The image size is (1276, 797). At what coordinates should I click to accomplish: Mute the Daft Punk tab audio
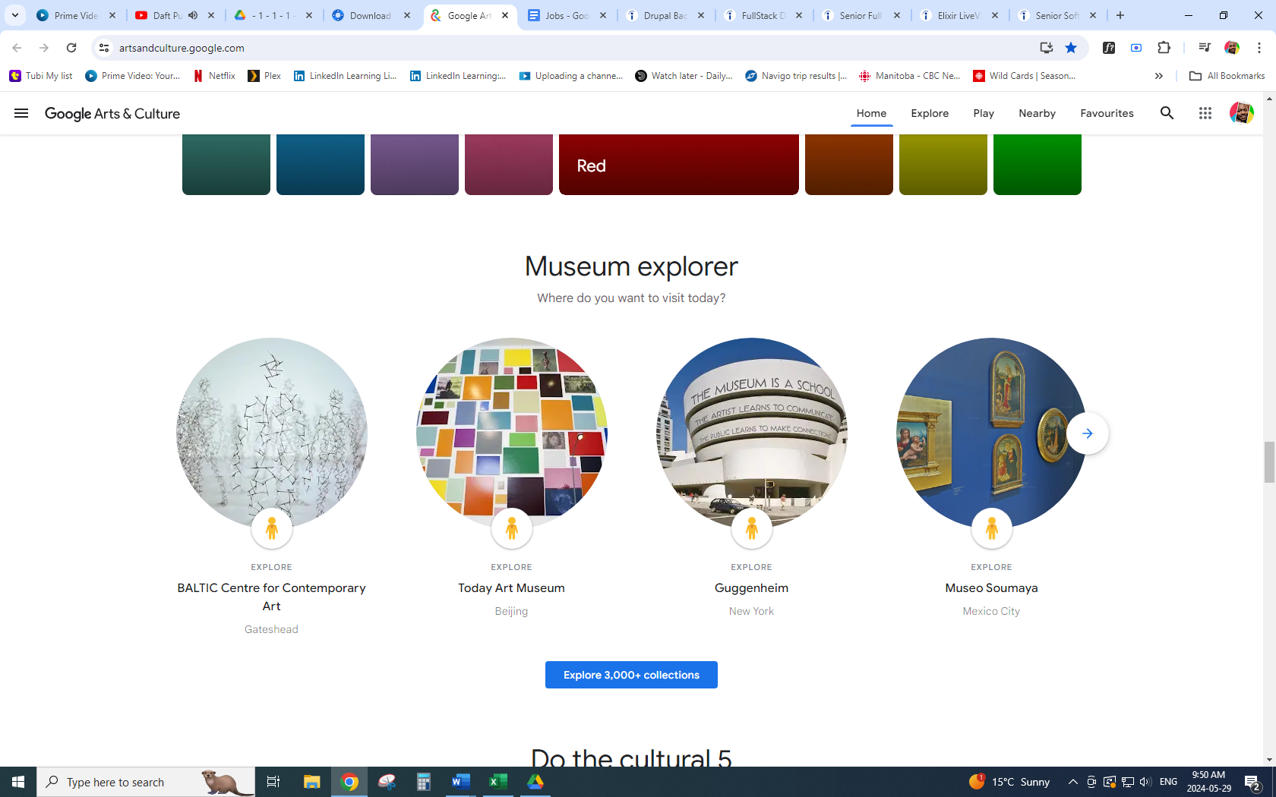pyautogui.click(x=193, y=15)
